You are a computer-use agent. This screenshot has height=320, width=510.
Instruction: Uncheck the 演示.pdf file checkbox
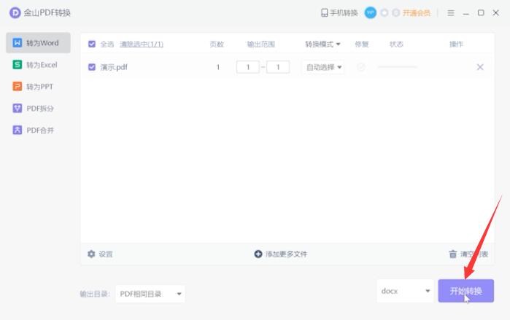92,67
